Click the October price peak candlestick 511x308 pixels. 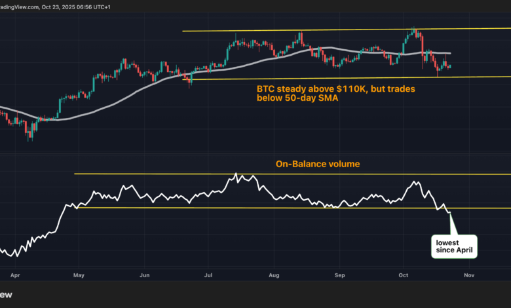pyautogui.click(x=413, y=31)
